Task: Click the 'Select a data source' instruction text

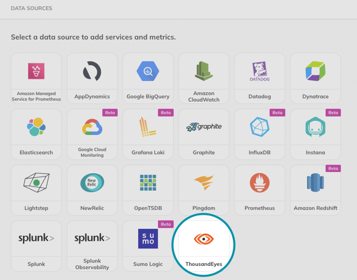Action: pos(93,37)
